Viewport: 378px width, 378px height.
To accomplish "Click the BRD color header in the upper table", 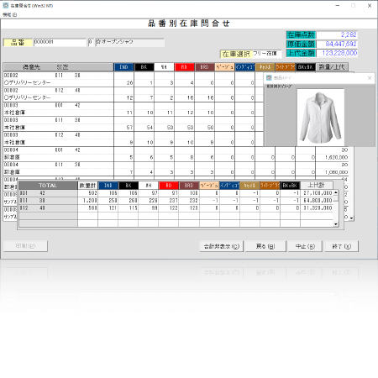I will coord(204,67).
